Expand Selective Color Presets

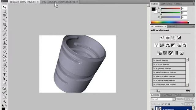click(x=154, y=84)
